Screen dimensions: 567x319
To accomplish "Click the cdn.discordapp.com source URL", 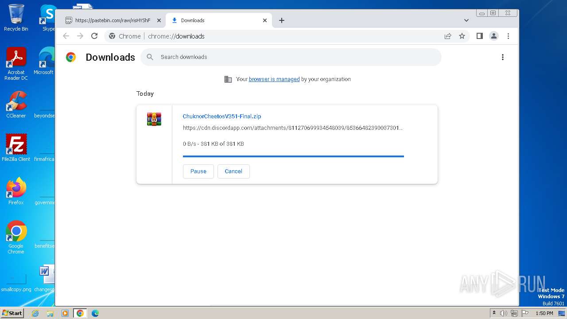I will tap(292, 128).
